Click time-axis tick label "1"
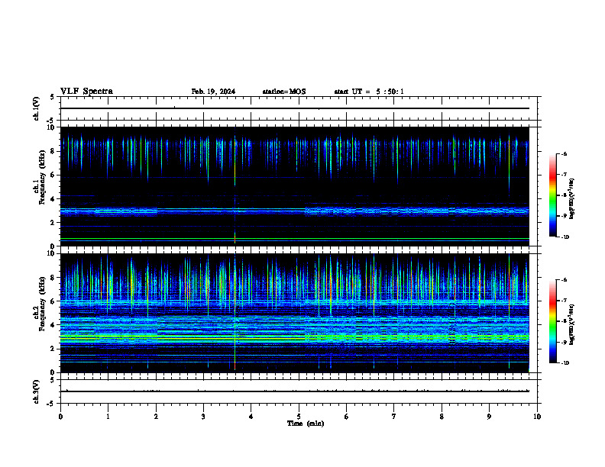605x467 pixels. point(108,417)
